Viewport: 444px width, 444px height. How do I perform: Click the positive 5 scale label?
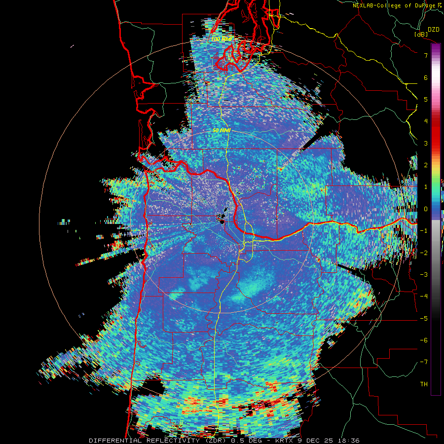(x=426, y=99)
